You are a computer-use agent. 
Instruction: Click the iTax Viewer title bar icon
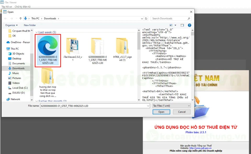2,2
